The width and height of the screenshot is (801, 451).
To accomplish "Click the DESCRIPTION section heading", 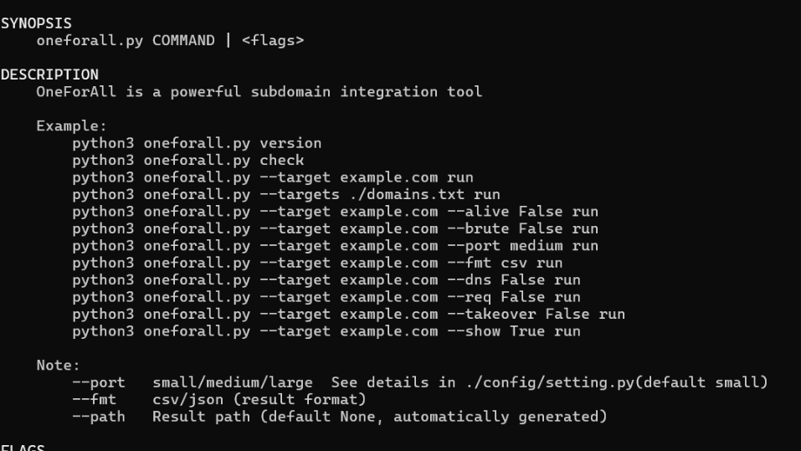I will [x=49, y=74].
